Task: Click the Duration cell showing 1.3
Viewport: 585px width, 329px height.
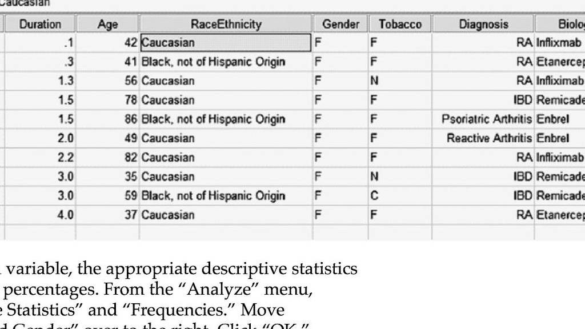Action: 40,81
